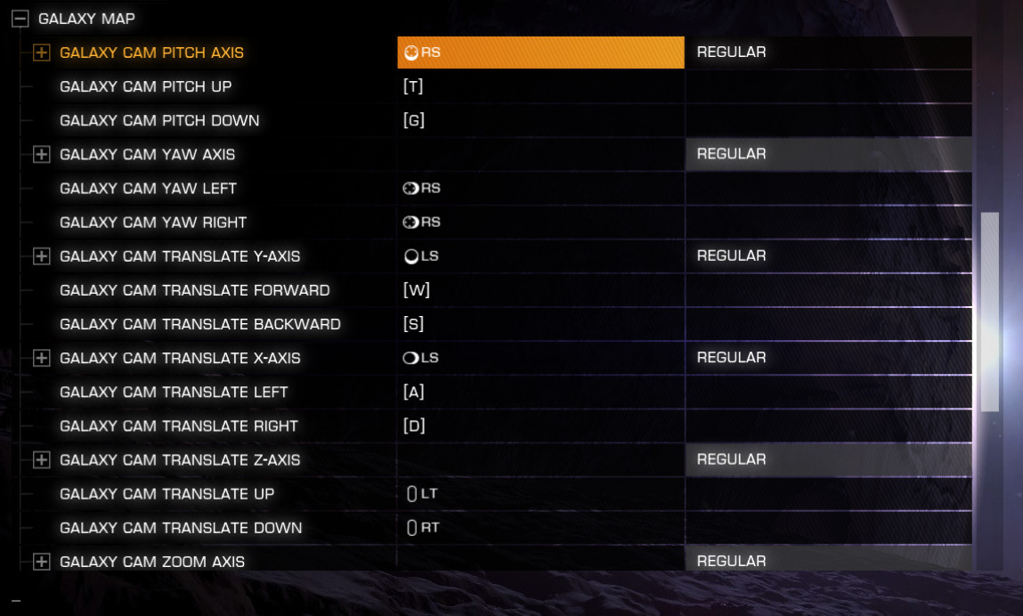Expand Galaxy Cam Pitch Axis options
Screen dimensions: 1023x616
[x=41, y=53]
